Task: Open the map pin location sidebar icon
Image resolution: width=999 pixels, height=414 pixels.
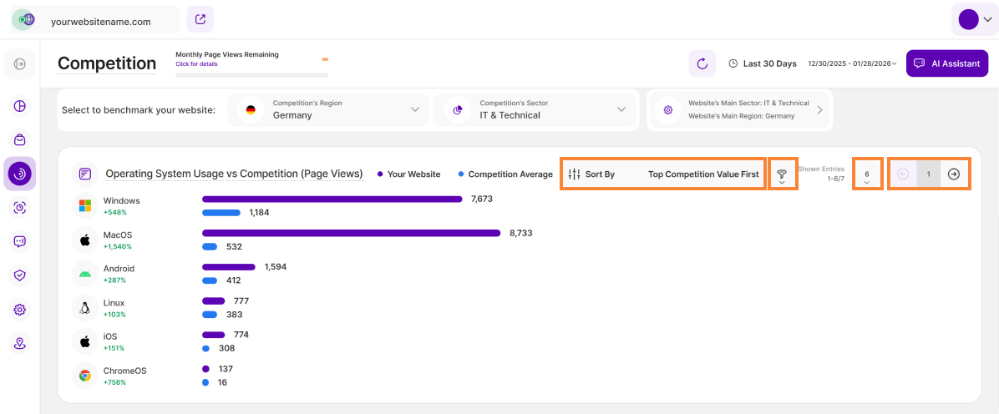Action: [20, 343]
